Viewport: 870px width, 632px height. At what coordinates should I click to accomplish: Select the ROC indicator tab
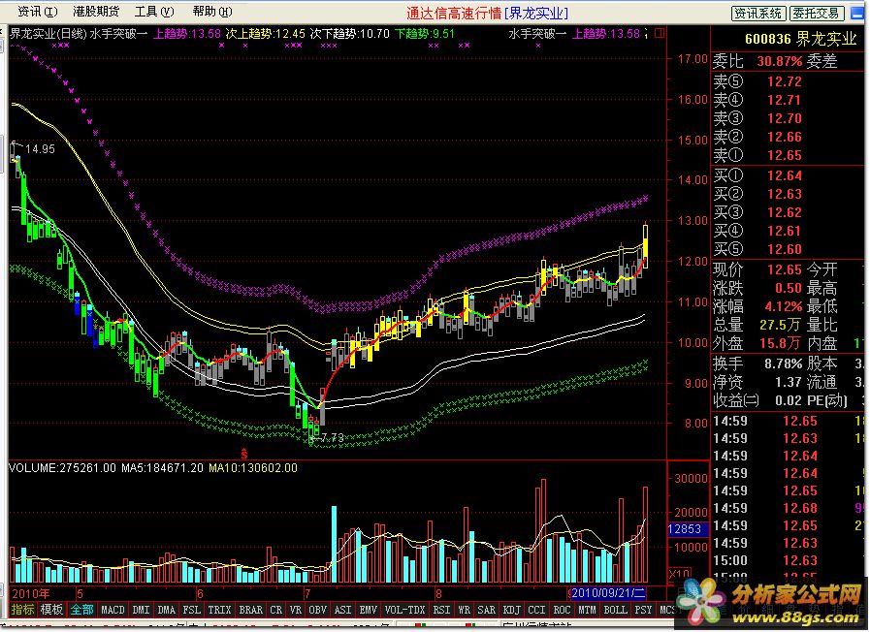tap(563, 610)
